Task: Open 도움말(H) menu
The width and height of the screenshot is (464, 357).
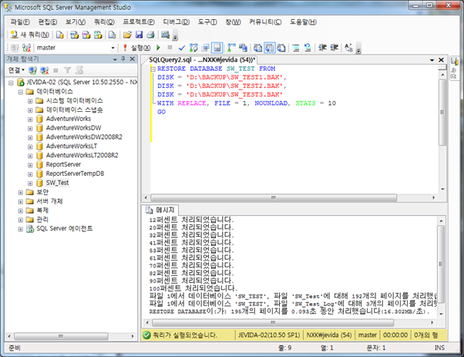Action: coord(304,22)
